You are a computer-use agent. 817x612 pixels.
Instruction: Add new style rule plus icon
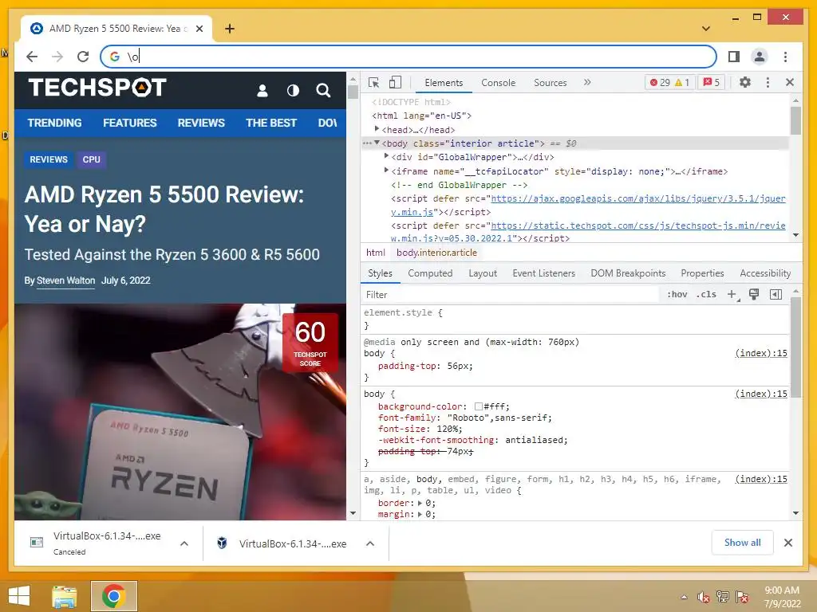(732, 295)
